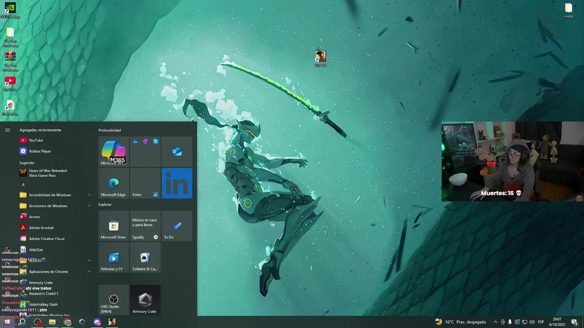The image size is (584, 328).
Task: Open the Outlook tile in Productividad
Action: (177, 152)
